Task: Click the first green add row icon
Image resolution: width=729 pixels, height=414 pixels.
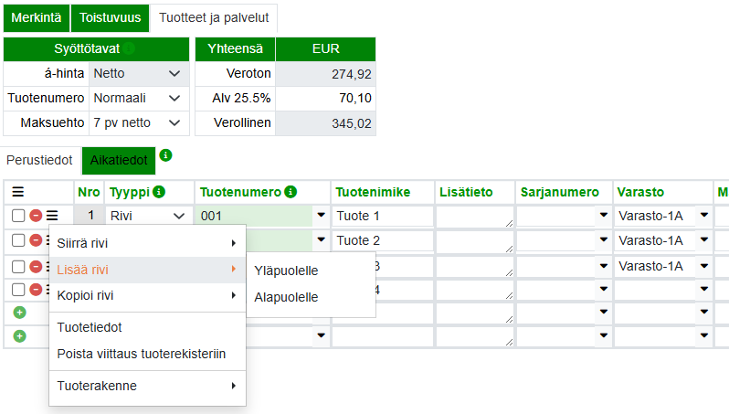Action: [x=18, y=313]
